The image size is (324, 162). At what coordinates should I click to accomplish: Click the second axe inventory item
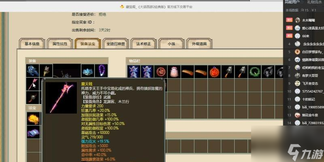coord(241,72)
